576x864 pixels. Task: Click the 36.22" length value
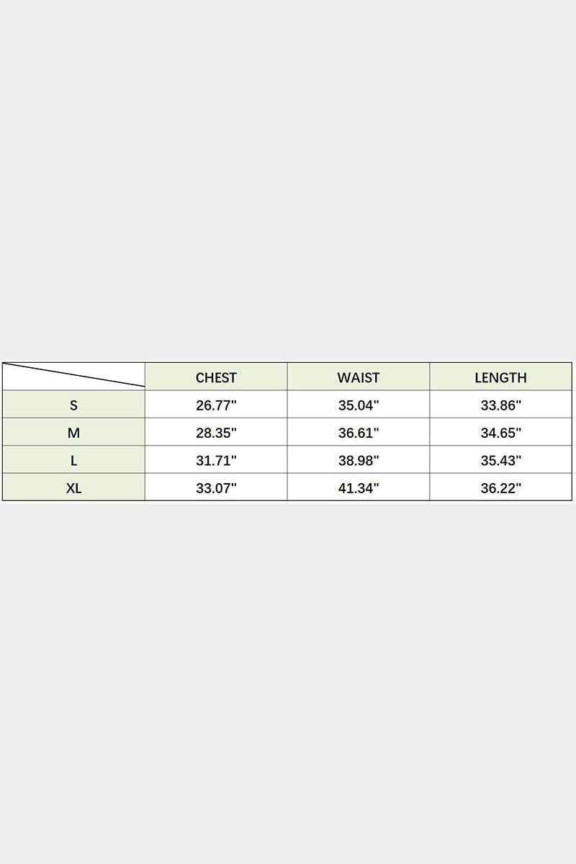tap(500, 487)
